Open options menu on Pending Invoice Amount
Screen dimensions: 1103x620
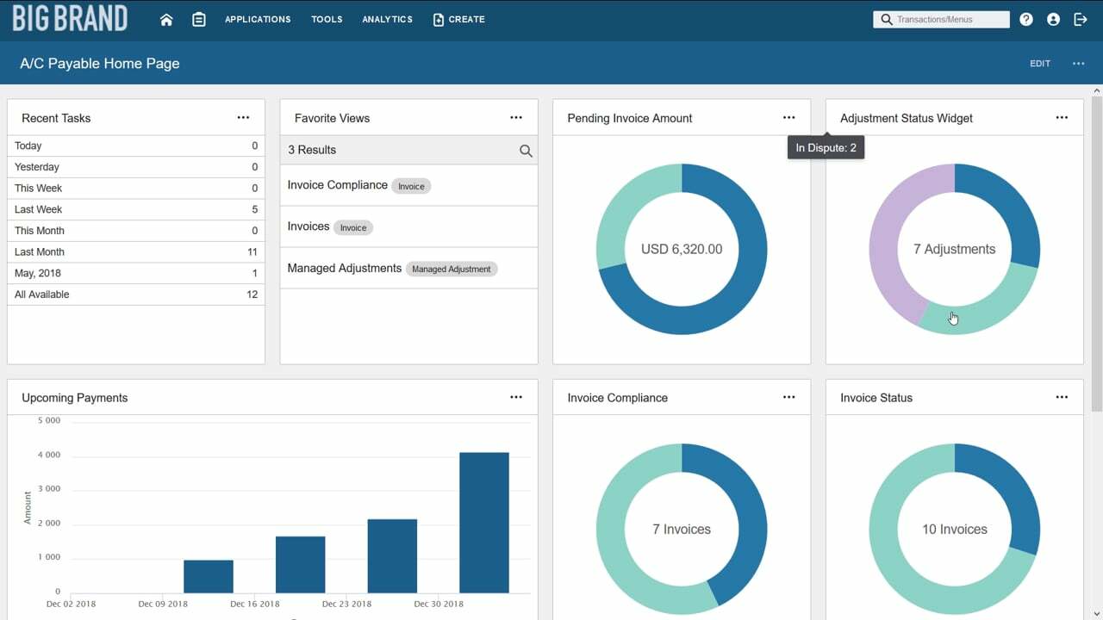point(788,117)
